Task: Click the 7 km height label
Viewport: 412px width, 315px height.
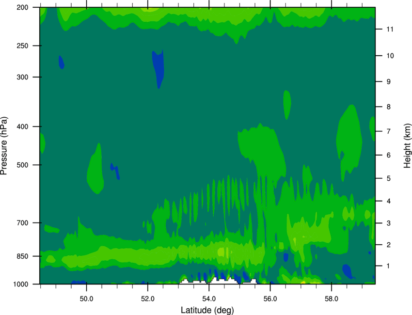Action: point(388,131)
